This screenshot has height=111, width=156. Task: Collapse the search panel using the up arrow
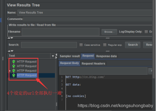(9, 51)
